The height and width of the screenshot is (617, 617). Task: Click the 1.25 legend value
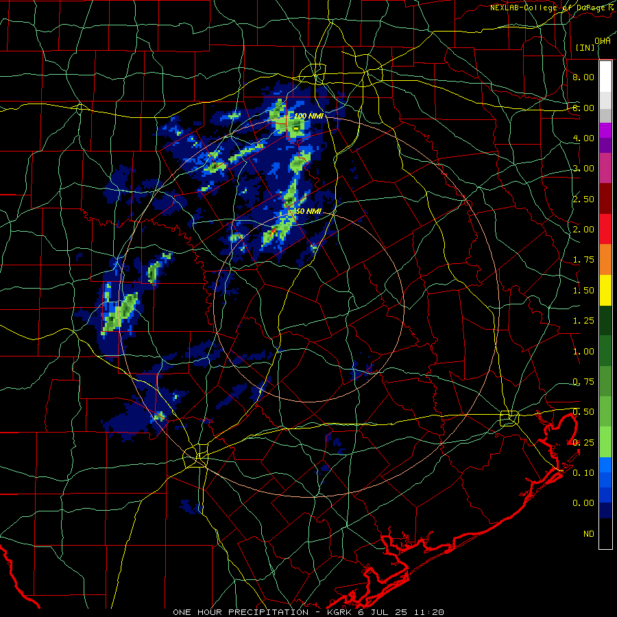(x=583, y=321)
